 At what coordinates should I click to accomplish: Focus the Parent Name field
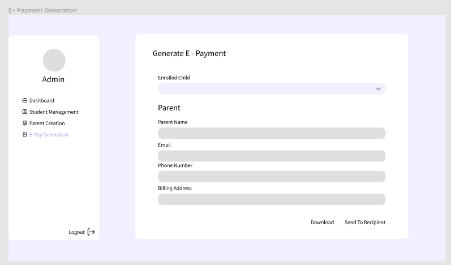(x=272, y=133)
